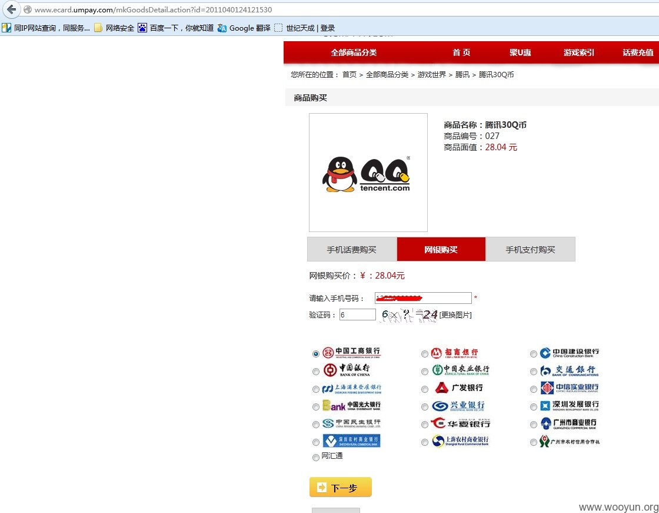
Task: Click the 深圳发展银行 logo
Action: pyautogui.click(x=570, y=405)
